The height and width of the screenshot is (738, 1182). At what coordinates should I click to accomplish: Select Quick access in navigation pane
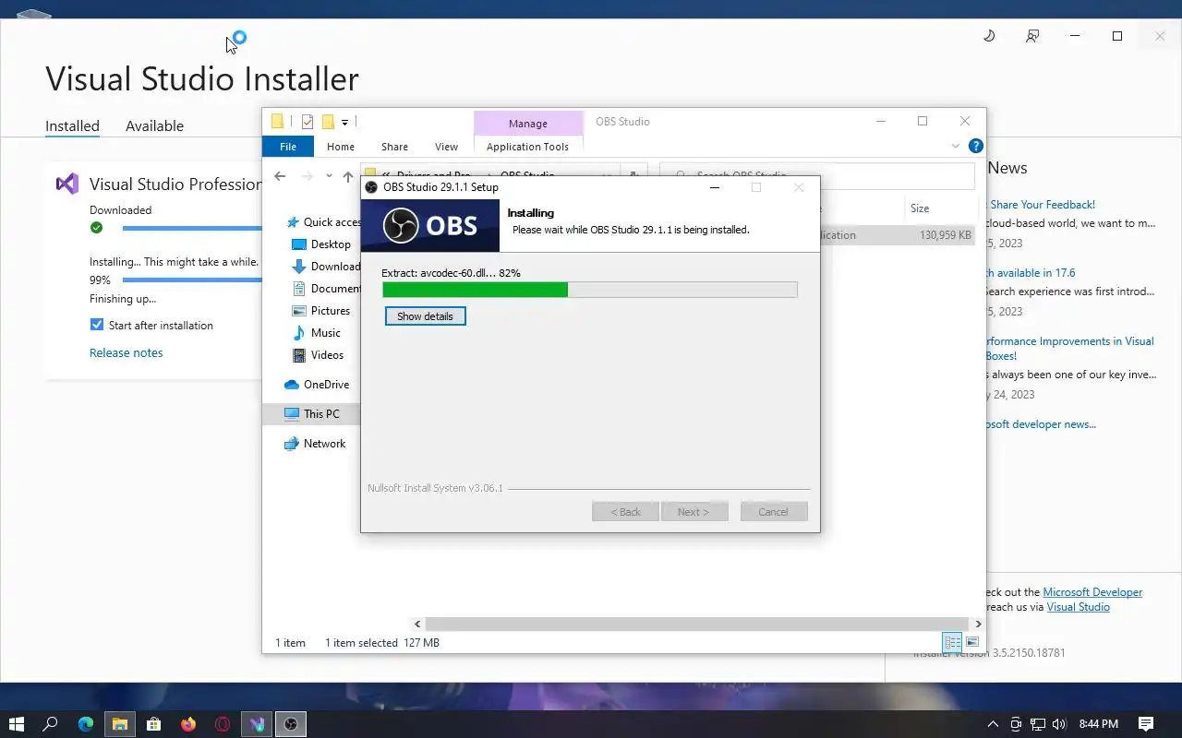(x=322, y=221)
